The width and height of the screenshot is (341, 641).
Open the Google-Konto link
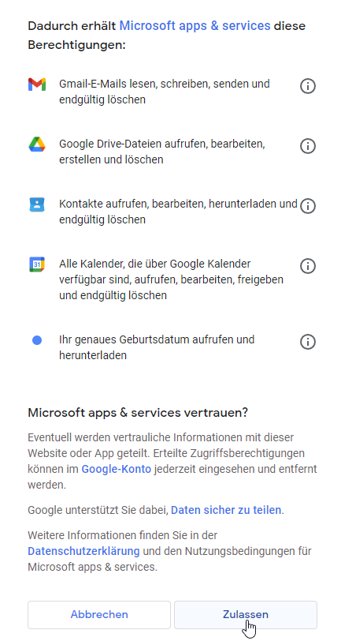(x=117, y=469)
